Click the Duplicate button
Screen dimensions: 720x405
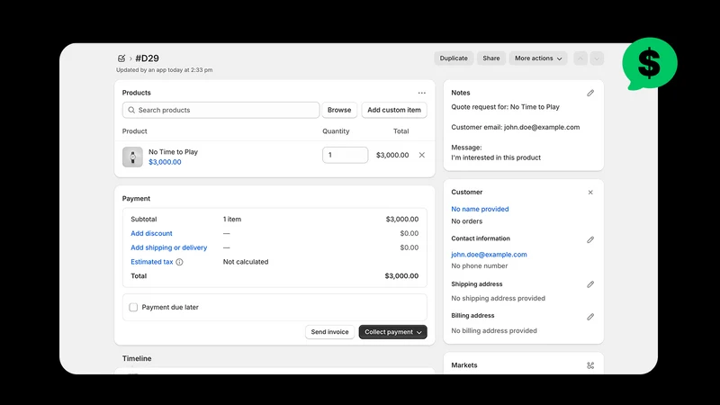point(454,58)
